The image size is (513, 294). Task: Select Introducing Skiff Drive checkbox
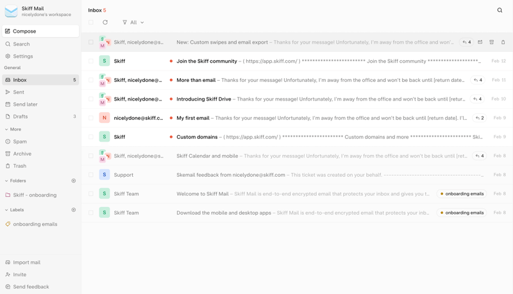pos(91,99)
